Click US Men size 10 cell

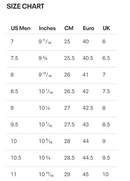pyautogui.click(x=14, y=141)
